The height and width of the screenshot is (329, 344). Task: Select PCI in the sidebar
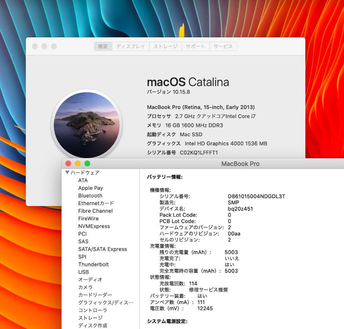click(82, 234)
